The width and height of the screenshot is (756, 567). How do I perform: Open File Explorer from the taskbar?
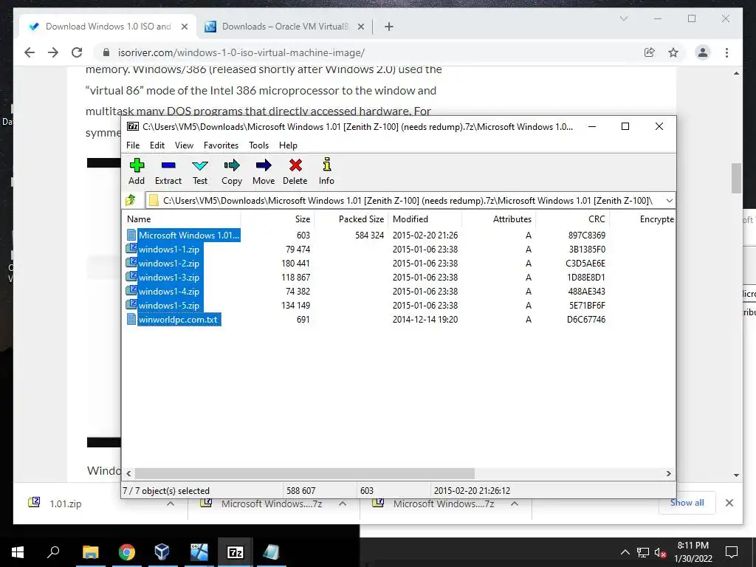(90, 552)
